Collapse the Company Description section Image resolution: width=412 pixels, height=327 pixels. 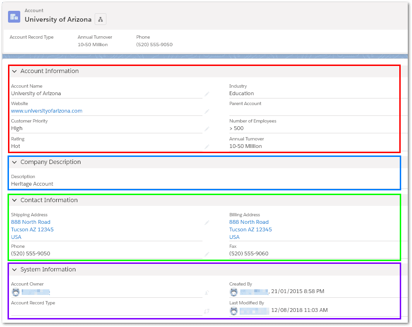[14, 162]
